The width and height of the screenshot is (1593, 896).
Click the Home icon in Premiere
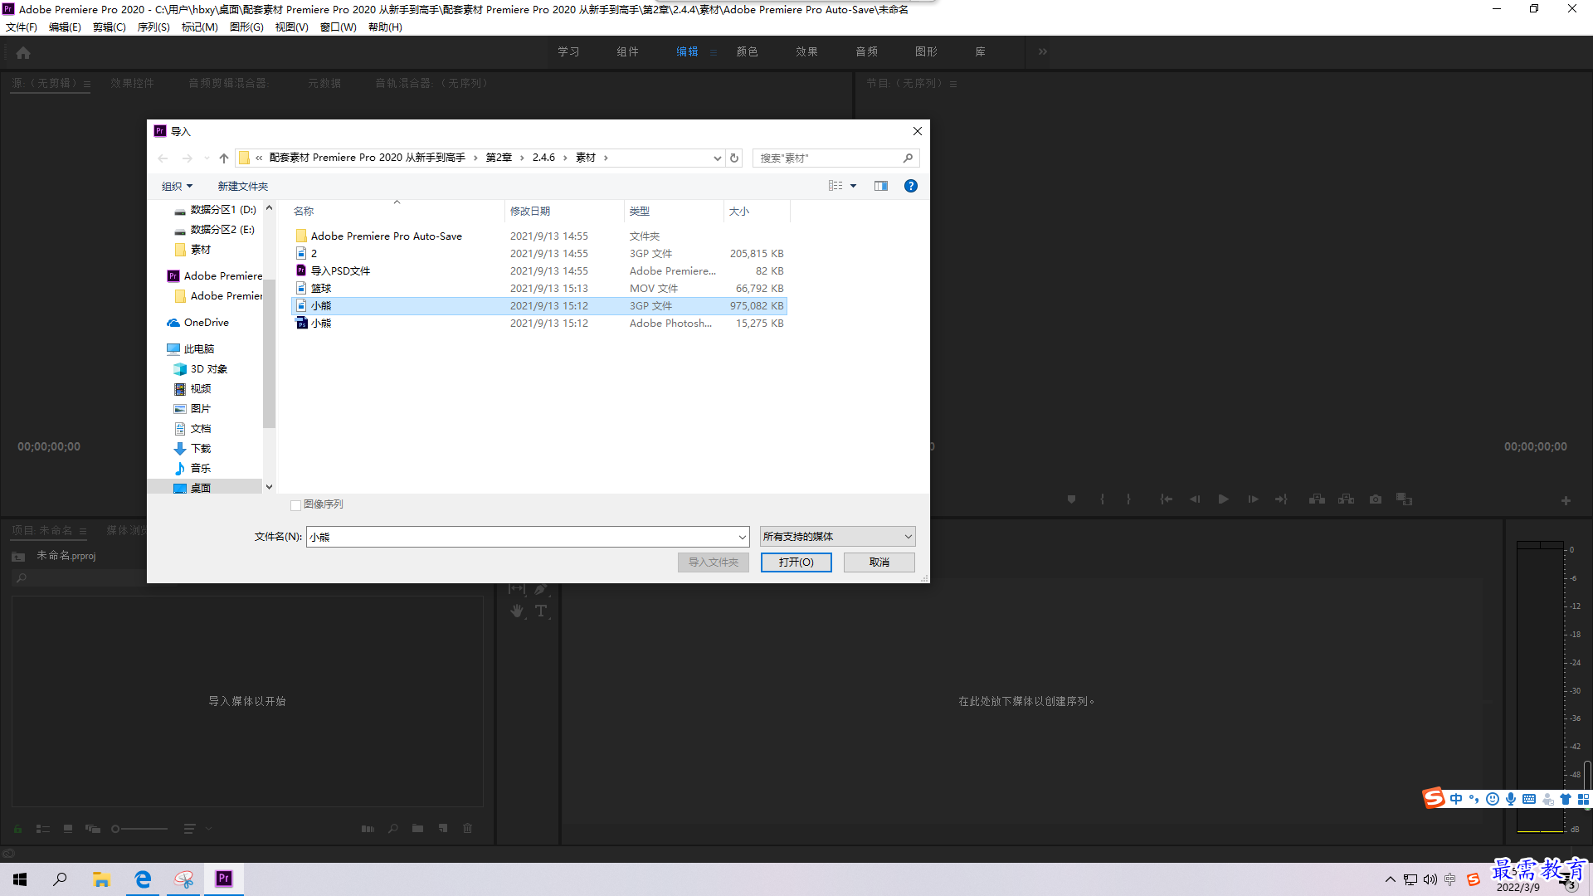pos(23,52)
